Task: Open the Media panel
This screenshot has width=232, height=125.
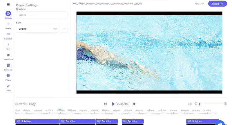Action: coord(8,26)
